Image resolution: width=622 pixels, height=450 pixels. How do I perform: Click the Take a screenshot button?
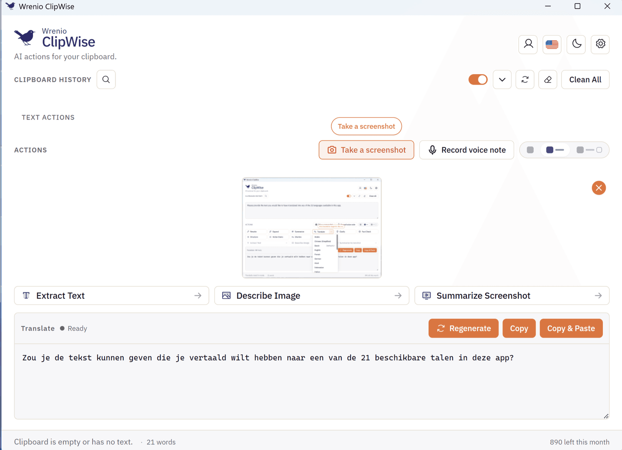(x=366, y=150)
